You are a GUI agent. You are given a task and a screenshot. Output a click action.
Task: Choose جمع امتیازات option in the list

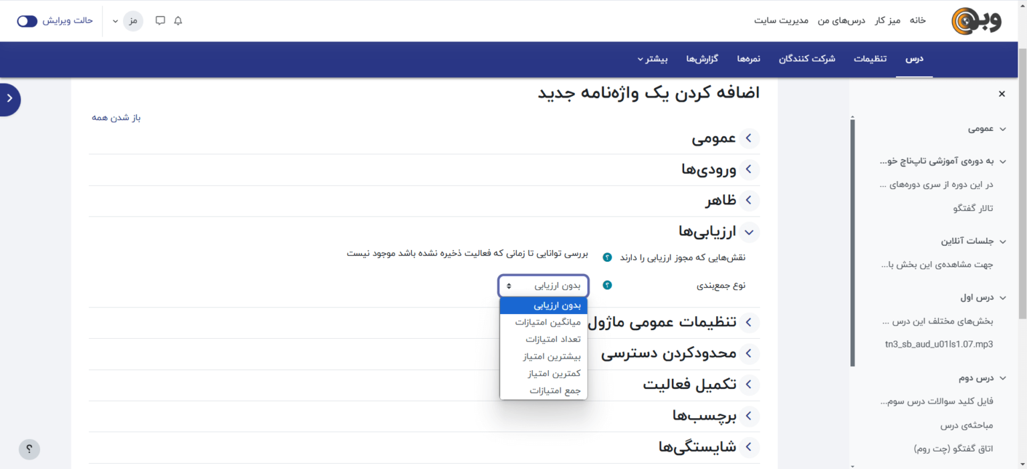point(555,391)
